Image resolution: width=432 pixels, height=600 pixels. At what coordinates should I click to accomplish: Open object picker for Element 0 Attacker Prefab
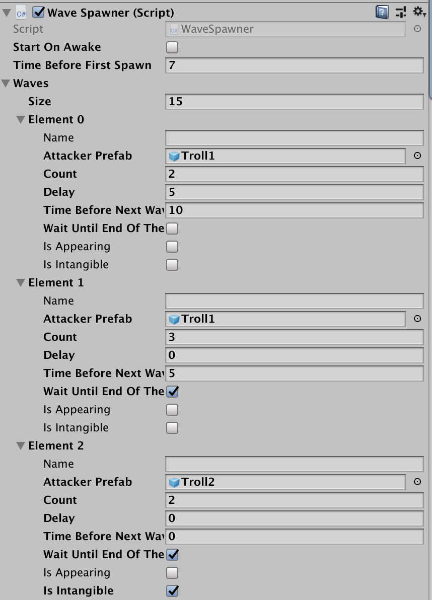coord(417,156)
